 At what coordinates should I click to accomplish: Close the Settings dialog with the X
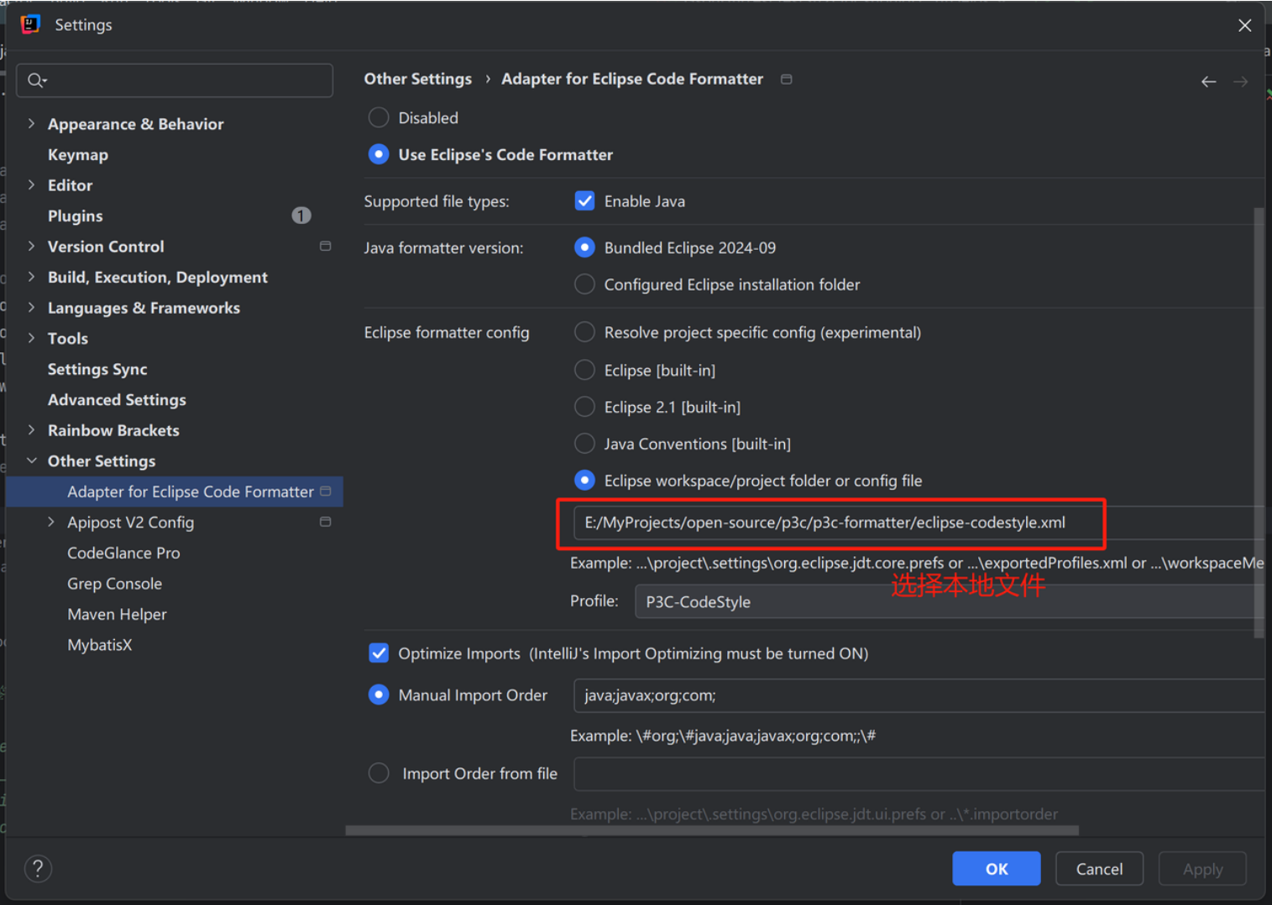1244,25
